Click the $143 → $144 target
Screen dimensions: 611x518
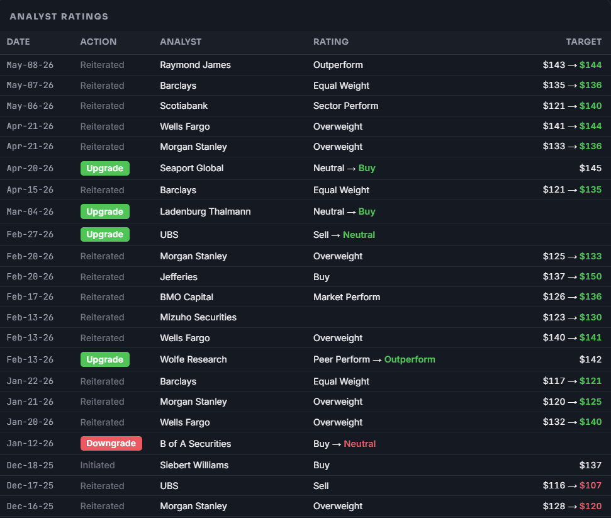tap(572, 65)
